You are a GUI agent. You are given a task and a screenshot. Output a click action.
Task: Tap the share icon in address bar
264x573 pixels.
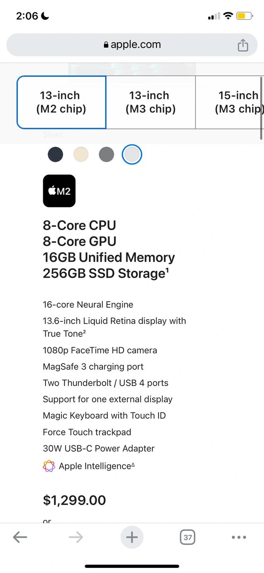point(243,45)
